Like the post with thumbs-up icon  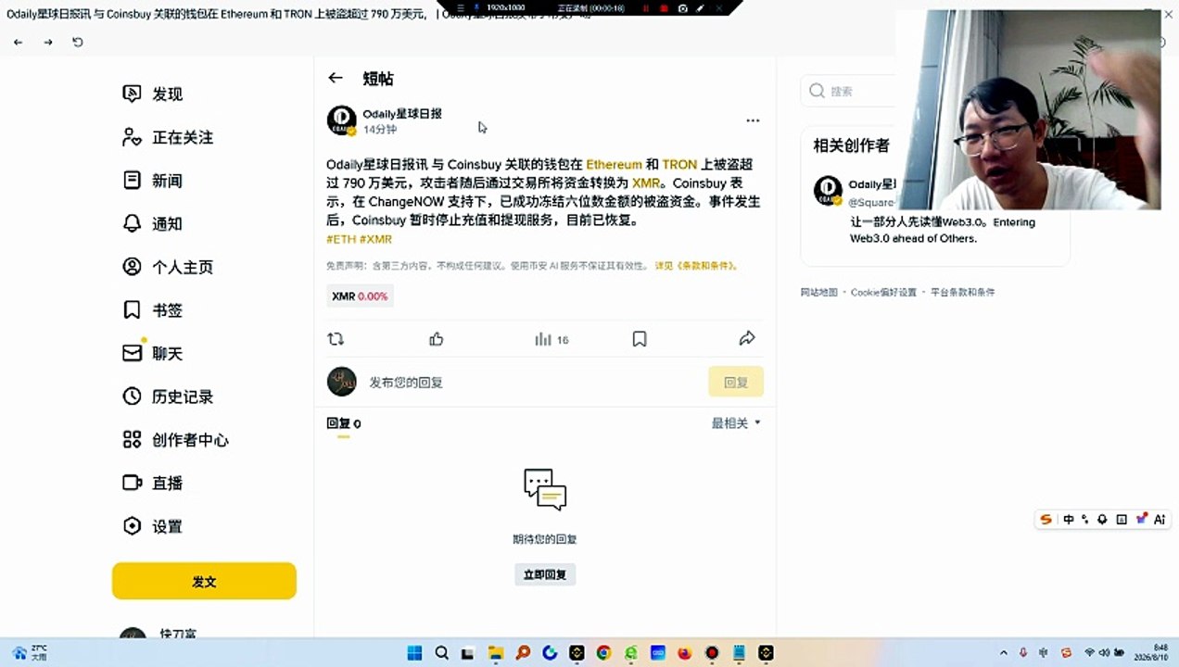[437, 339]
